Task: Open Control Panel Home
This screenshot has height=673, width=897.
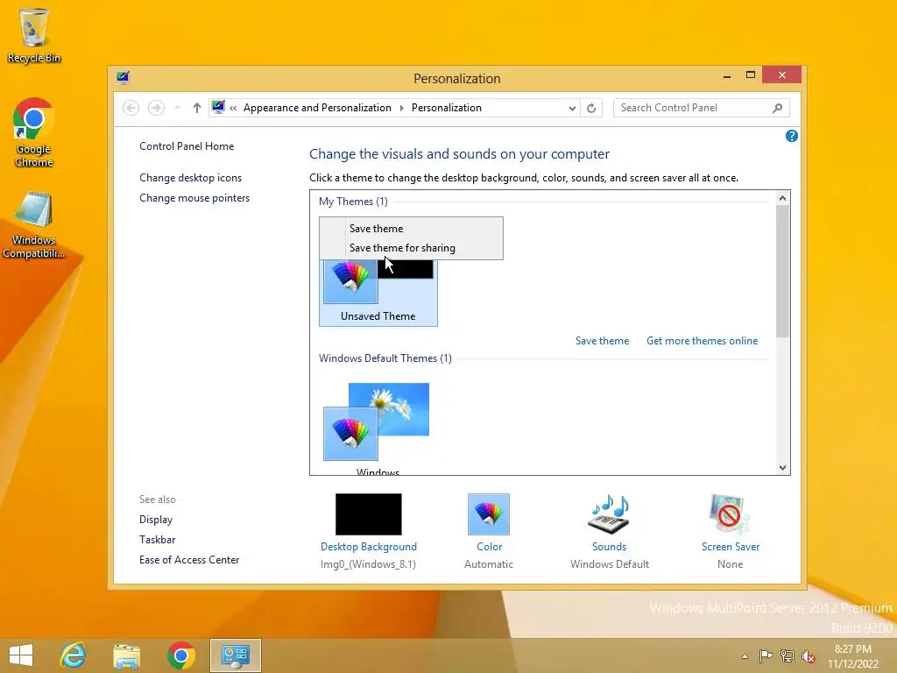Action: coord(187,146)
